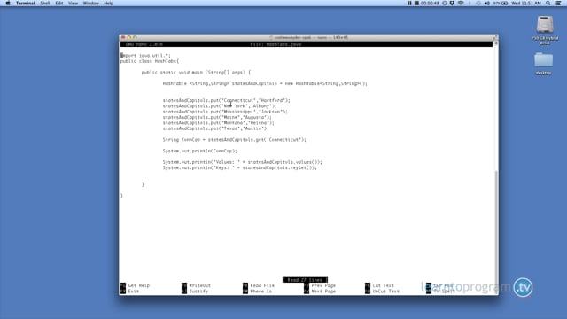Click the GNU nano version label
This screenshot has width=567, height=319.
click(x=144, y=44)
